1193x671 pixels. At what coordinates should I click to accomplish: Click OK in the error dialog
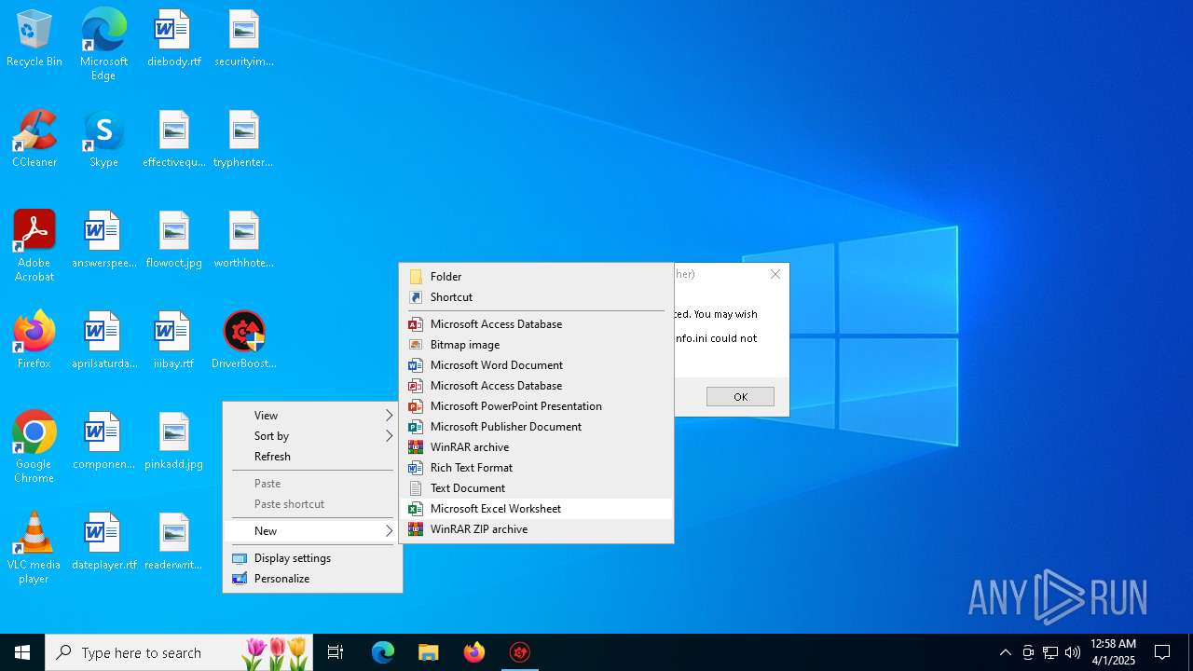tap(740, 397)
